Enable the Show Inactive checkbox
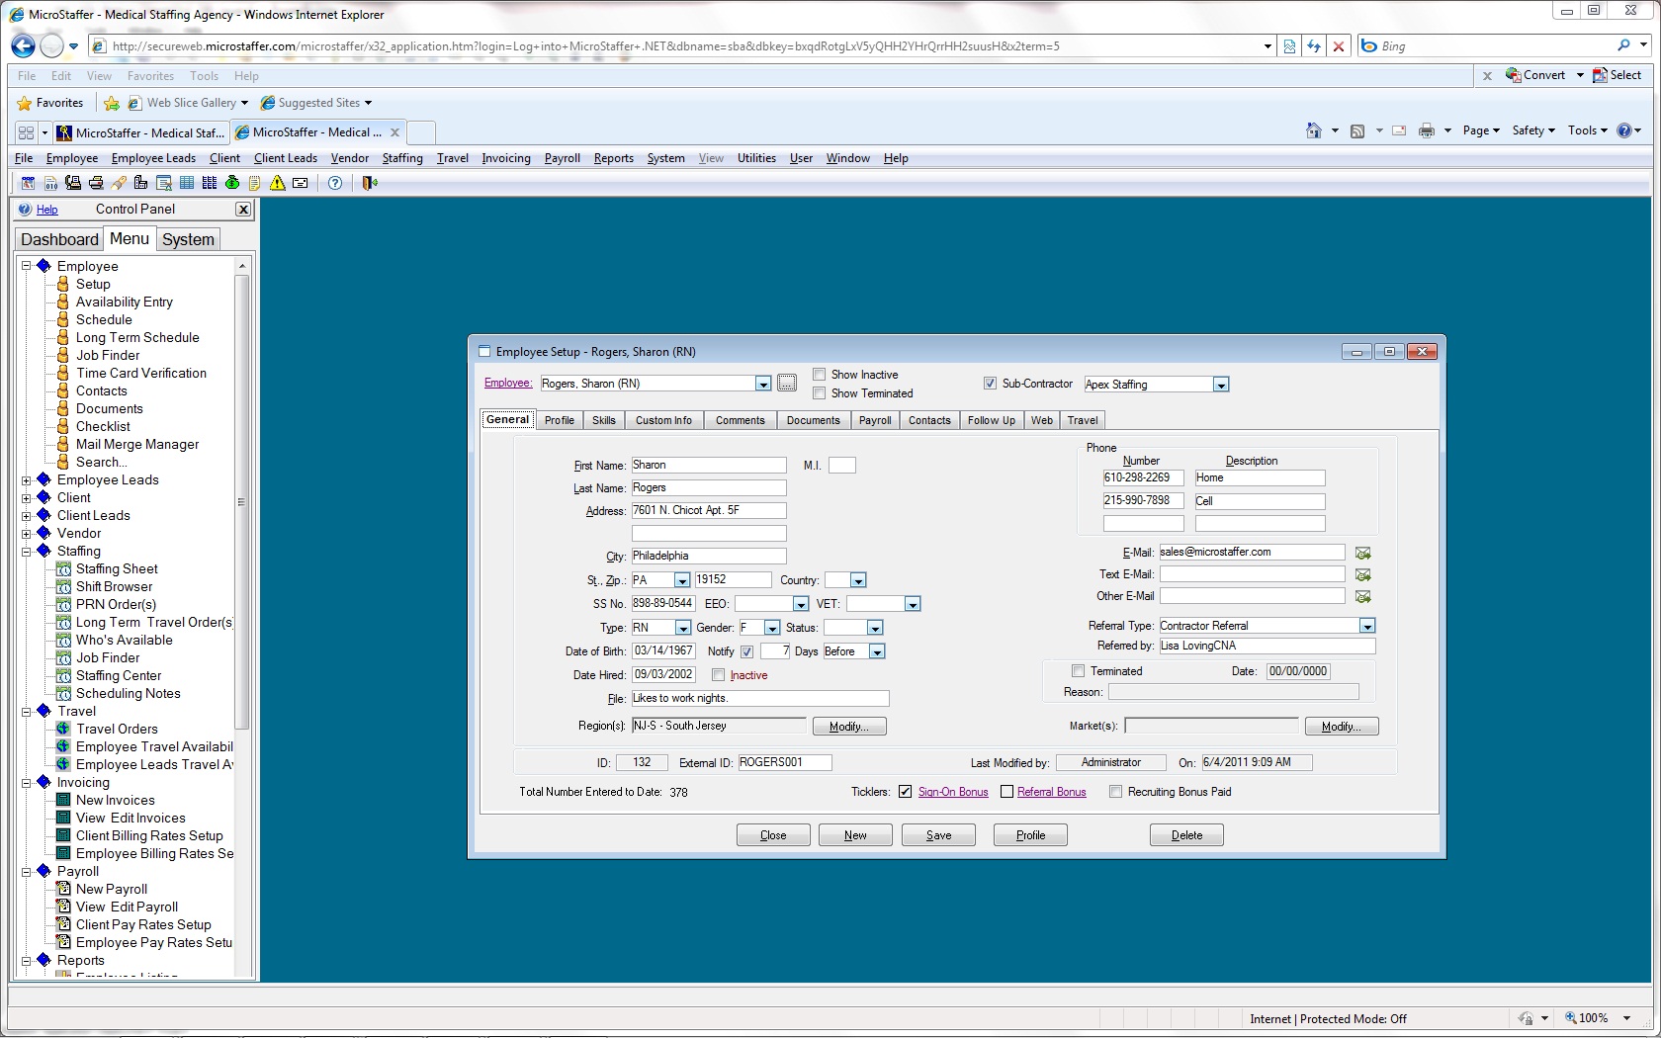This screenshot has width=1661, height=1038. coord(819,375)
